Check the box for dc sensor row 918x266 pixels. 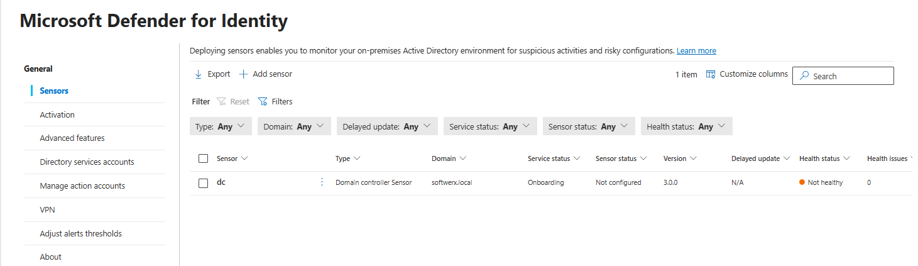tap(203, 183)
